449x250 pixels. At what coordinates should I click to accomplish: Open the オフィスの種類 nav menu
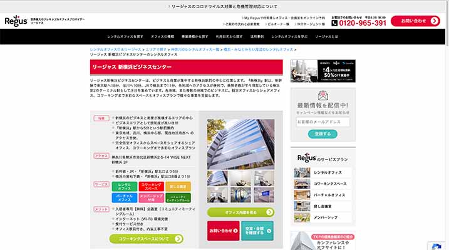click(x=162, y=37)
